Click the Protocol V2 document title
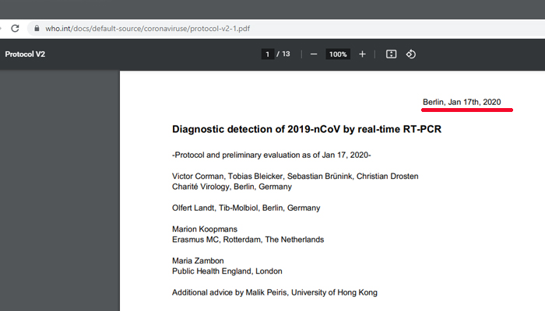 25,54
